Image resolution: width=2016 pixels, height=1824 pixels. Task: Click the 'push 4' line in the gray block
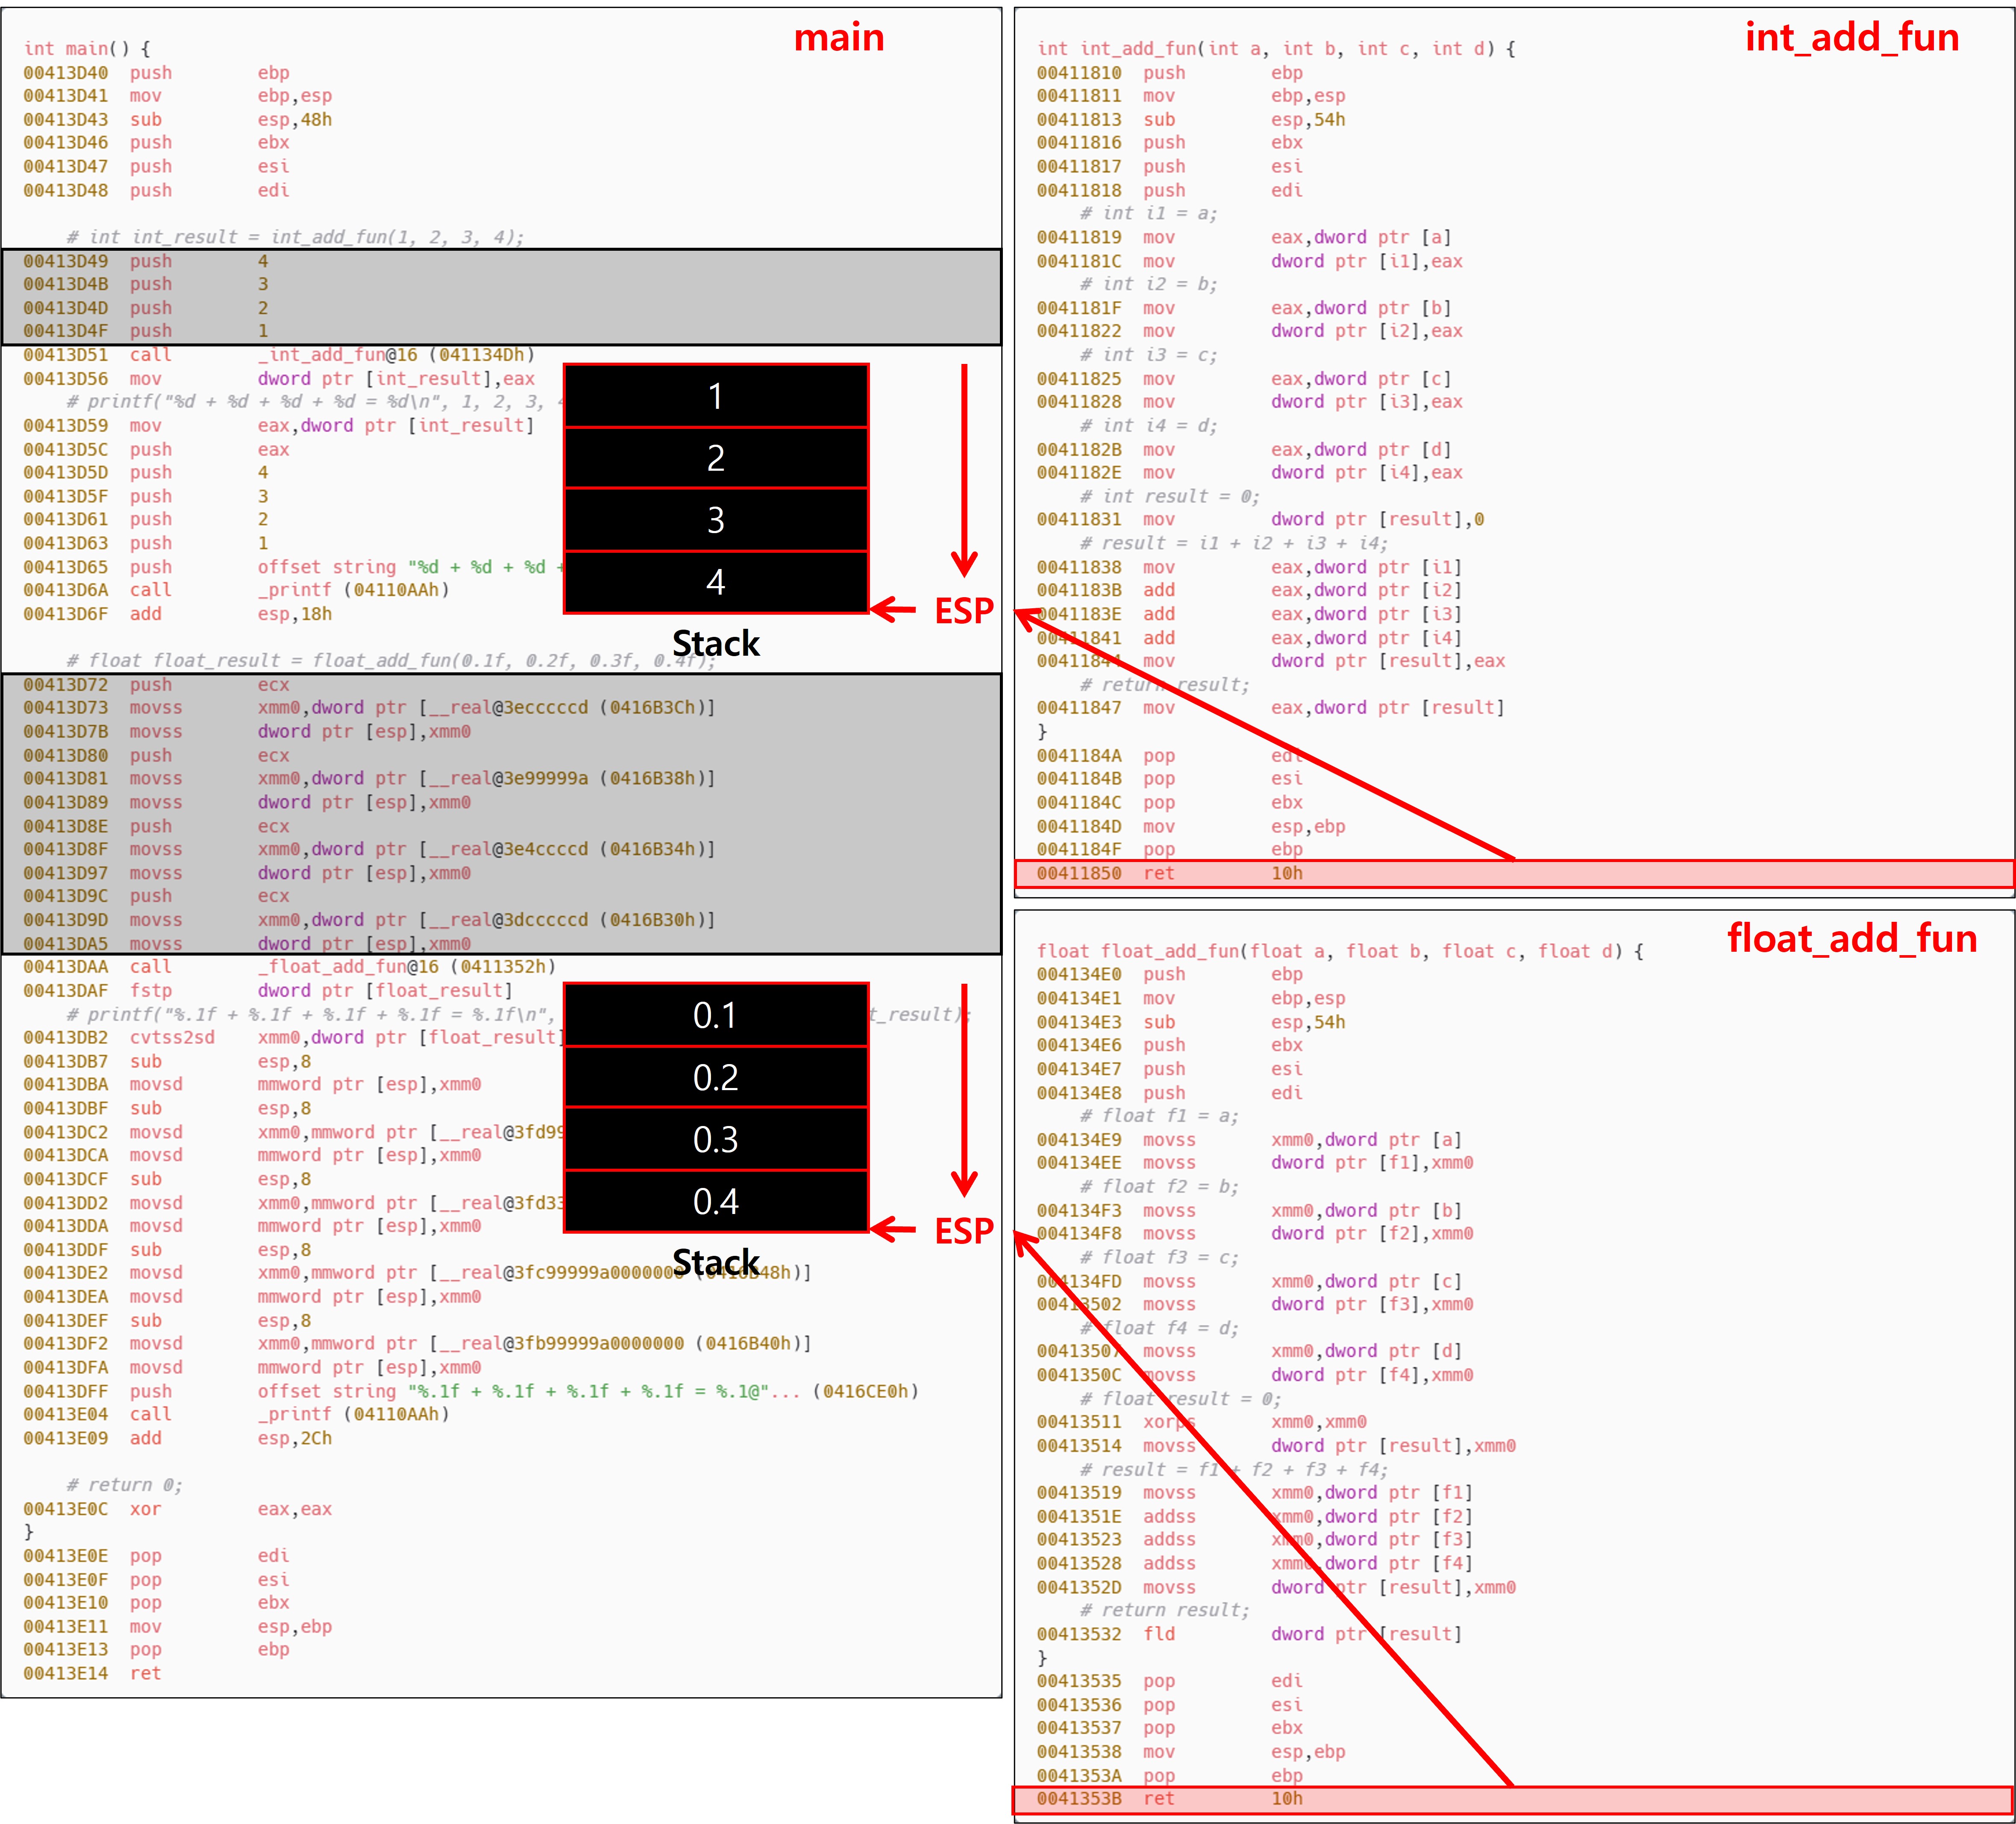pos(150,261)
